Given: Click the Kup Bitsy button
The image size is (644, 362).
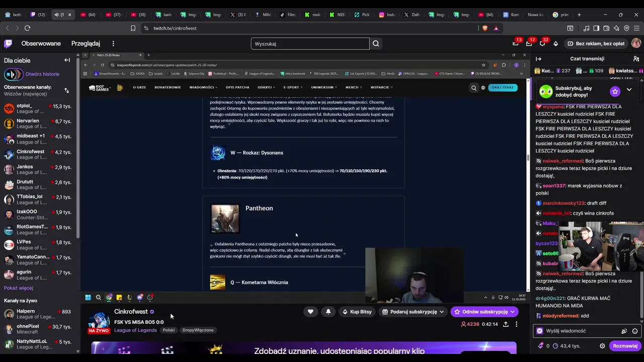Looking at the screenshot, I should [357, 312].
